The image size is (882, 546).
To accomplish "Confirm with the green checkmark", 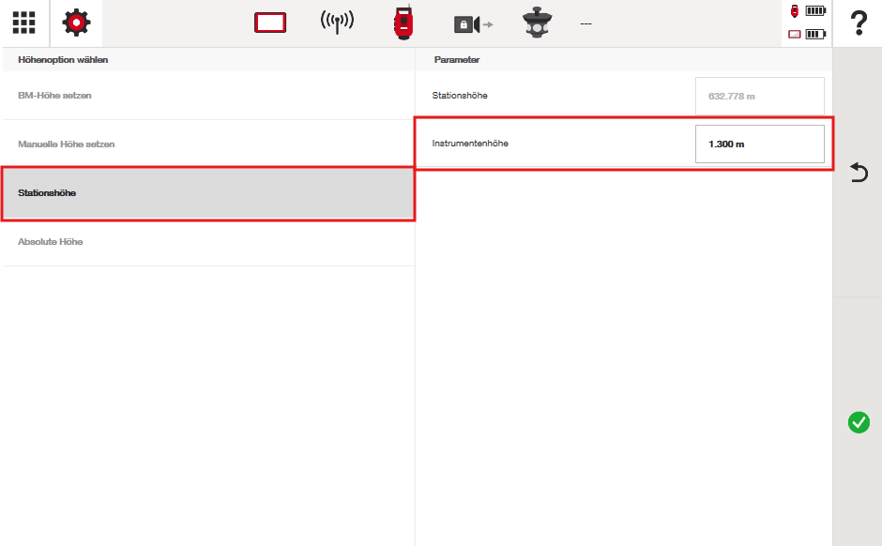I will tap(858, 422).
